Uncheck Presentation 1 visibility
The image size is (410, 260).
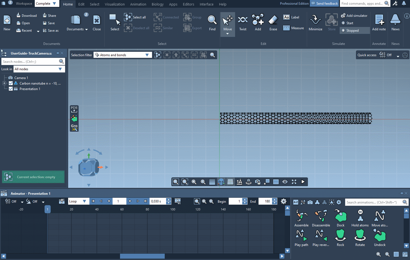pos(10,89)
